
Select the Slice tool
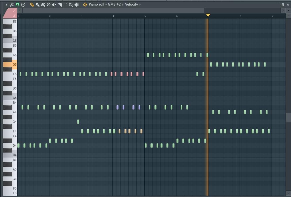coord(60,5)
